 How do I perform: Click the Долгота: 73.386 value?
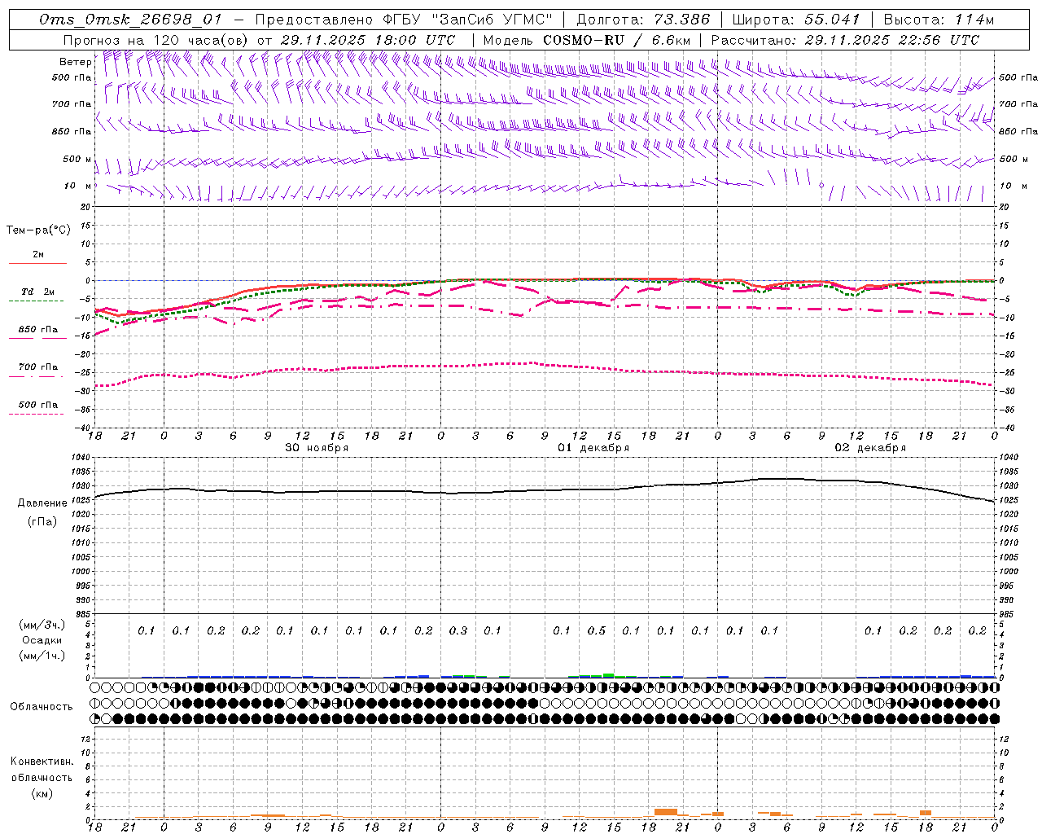[643, 20]
